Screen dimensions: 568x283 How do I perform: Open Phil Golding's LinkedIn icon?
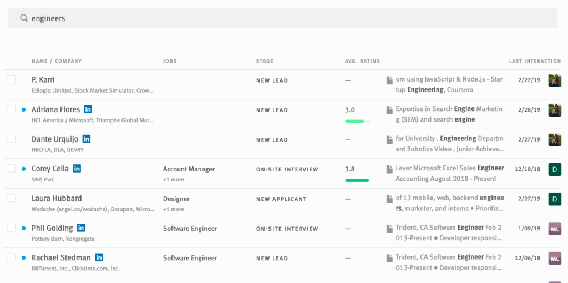pos(81,228)
